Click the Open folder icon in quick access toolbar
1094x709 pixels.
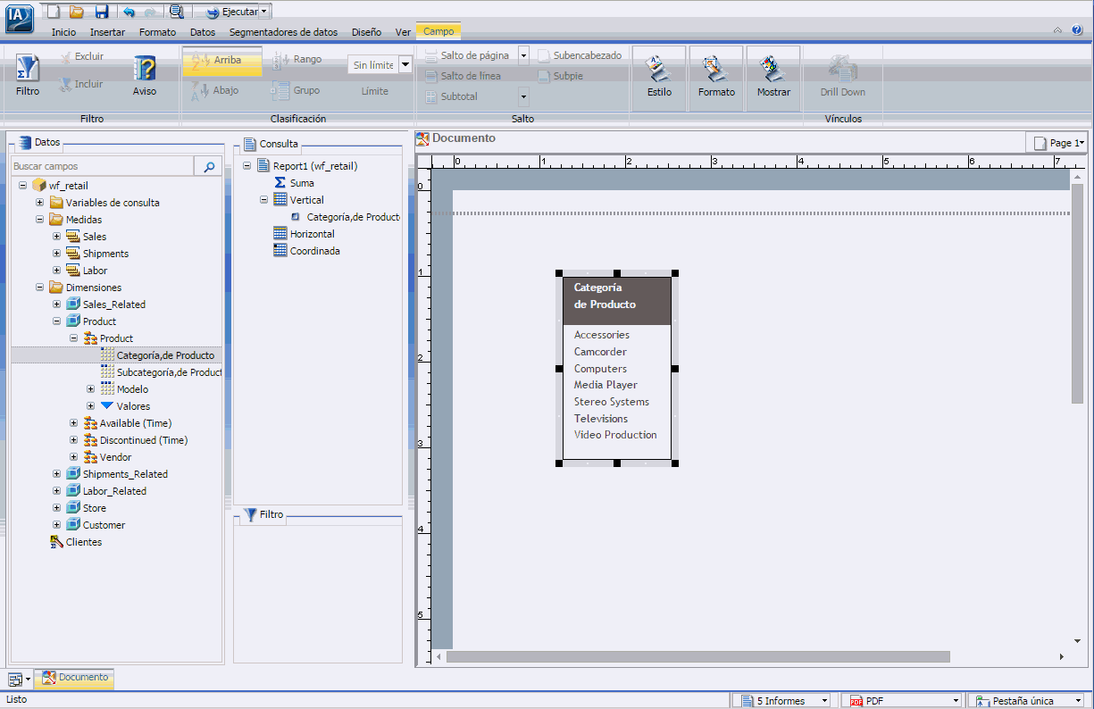77,12
